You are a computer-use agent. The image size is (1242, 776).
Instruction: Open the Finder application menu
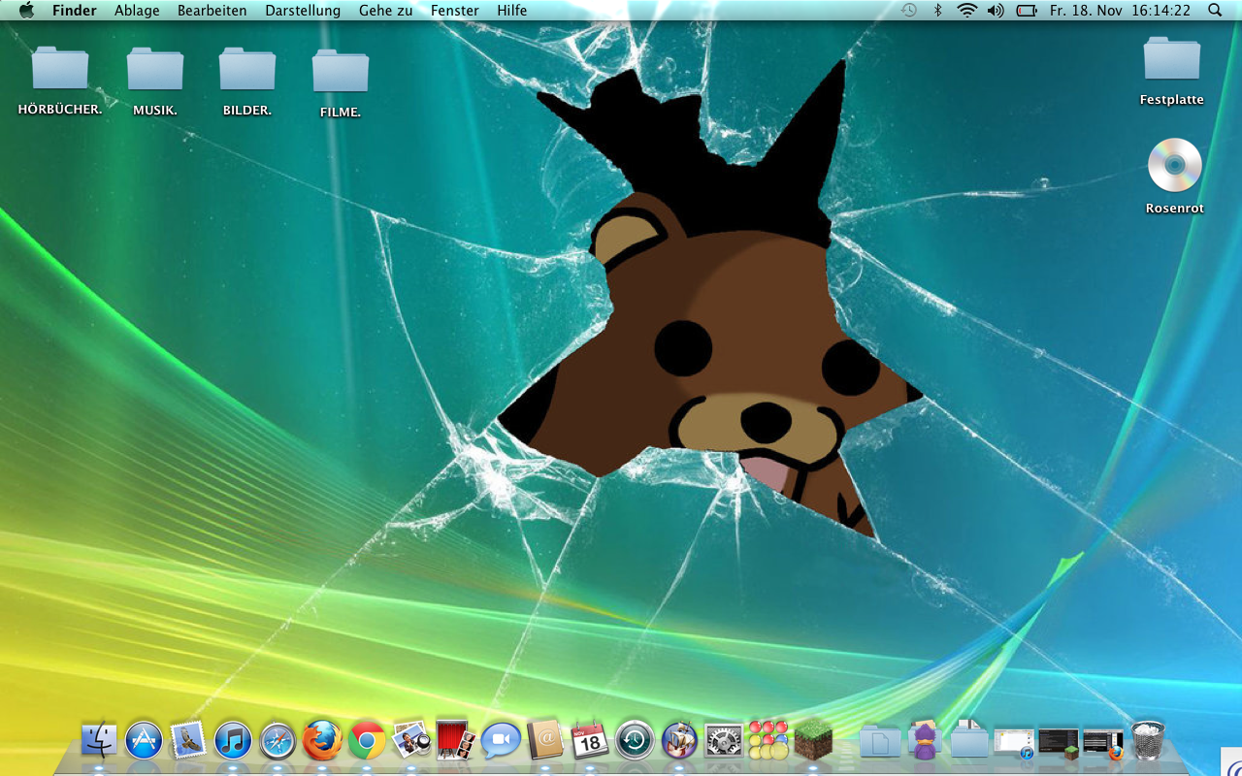click(x=75, y=11)
